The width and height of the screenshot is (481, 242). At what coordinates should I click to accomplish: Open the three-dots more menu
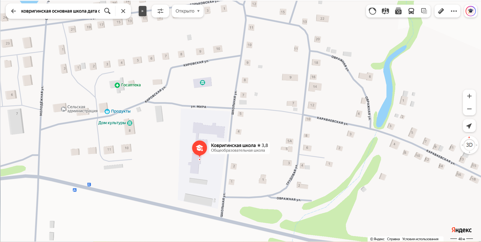454,11
